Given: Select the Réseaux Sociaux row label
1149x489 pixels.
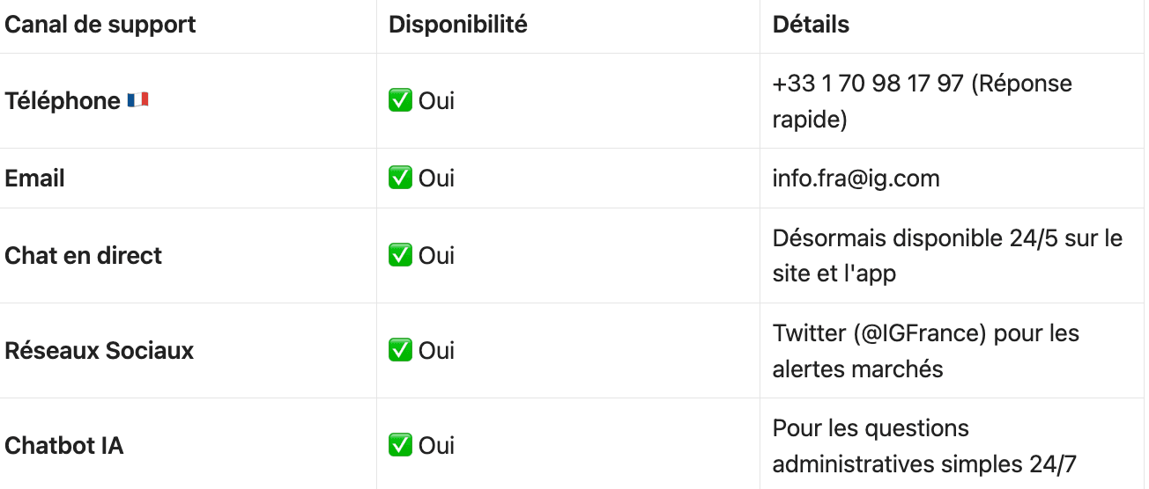Looking at the screenshot, I should [99, 351].
